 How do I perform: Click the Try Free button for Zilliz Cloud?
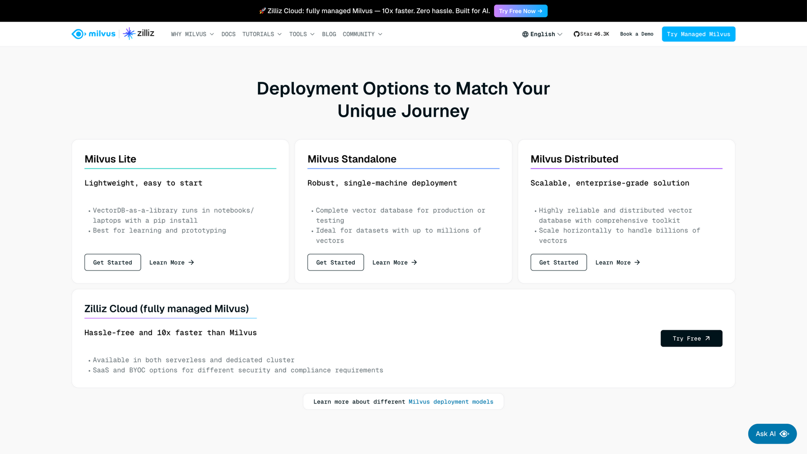pos(691,338)
